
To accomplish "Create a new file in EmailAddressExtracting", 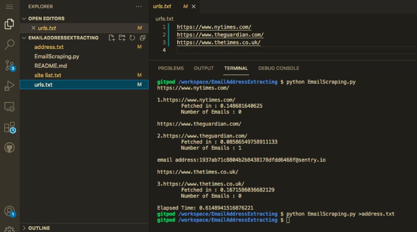I will coord(112,38).
